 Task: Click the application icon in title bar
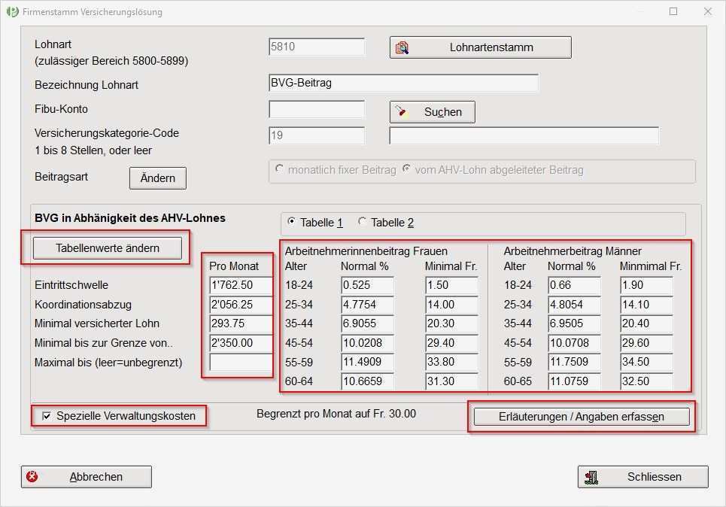coord(13,11)
